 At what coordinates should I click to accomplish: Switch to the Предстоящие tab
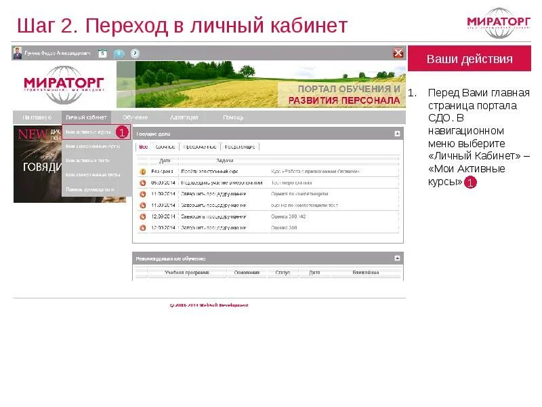point(240,147)
